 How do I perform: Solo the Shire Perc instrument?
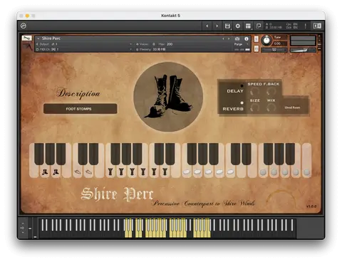coord(256,39)
